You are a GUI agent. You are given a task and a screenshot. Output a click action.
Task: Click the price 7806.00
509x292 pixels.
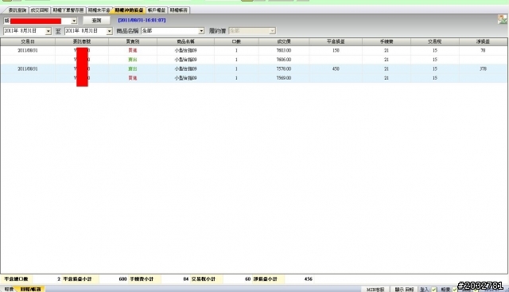tap(284, 60)
